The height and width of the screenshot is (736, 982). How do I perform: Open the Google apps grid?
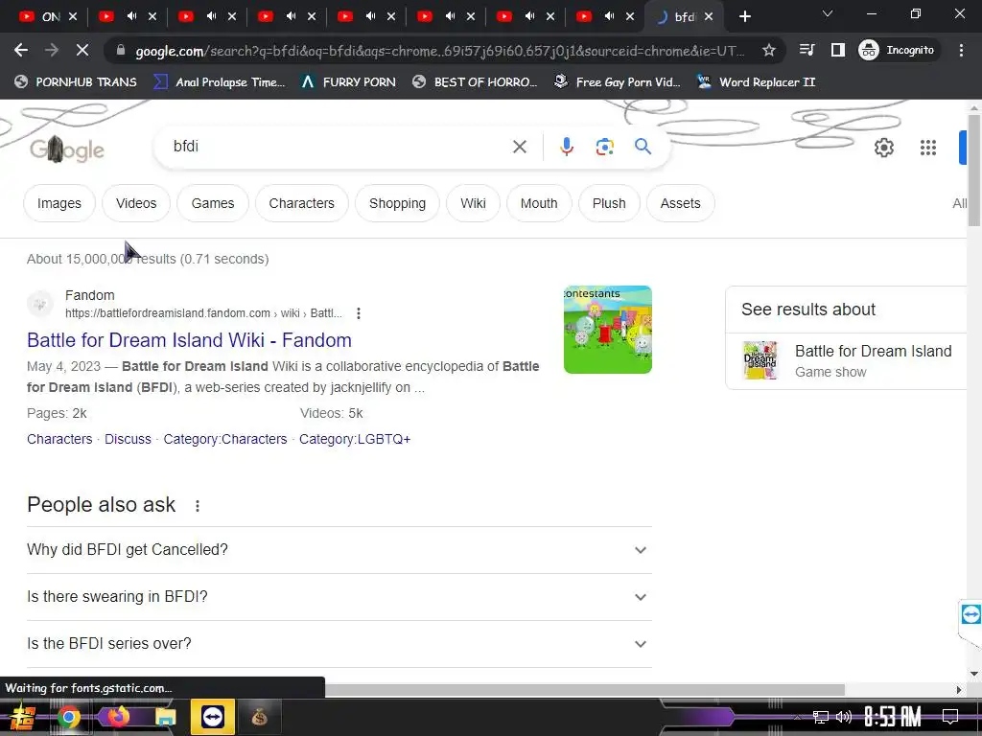927,148
